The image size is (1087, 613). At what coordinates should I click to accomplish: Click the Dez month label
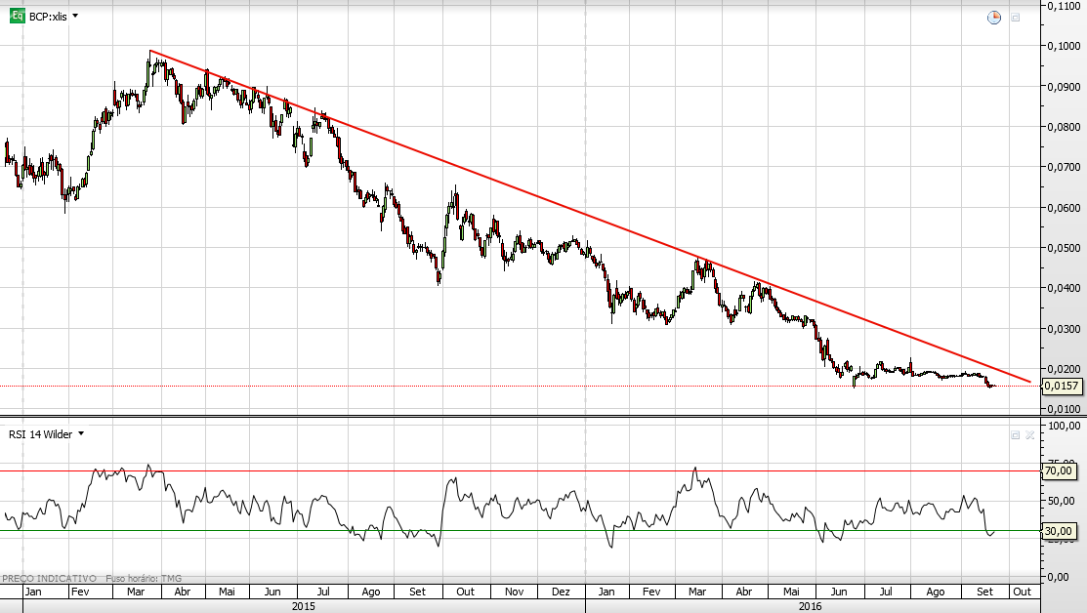[x=561, y=592]
